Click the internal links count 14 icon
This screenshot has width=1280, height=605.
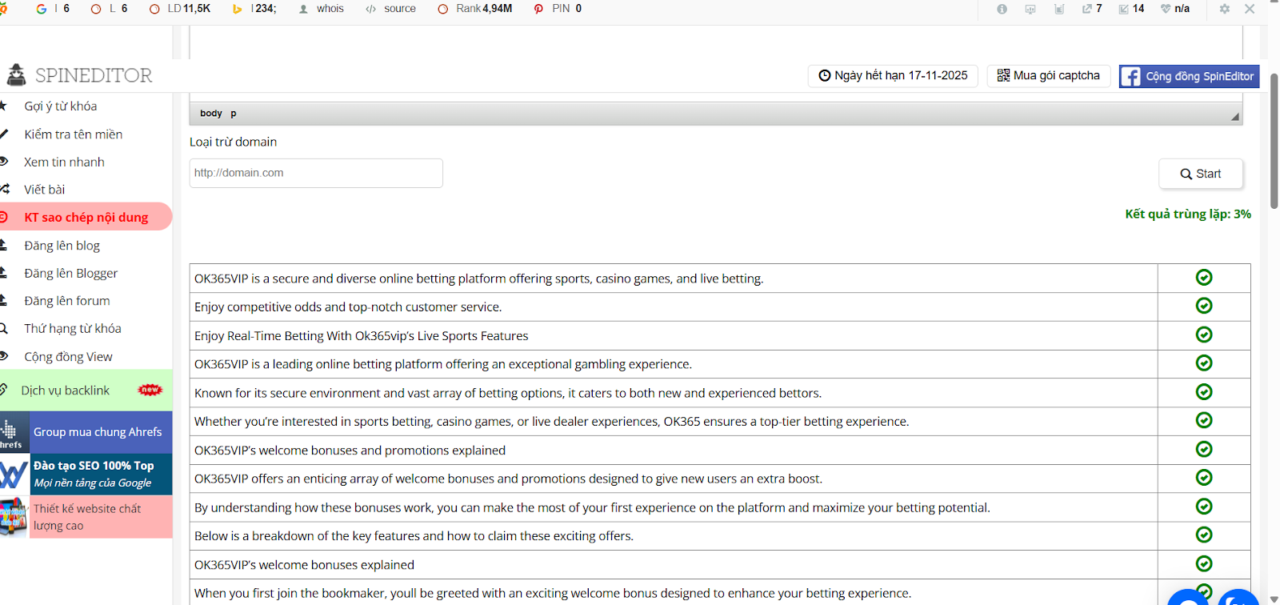pyautogui.click(x=1124, y=9)
